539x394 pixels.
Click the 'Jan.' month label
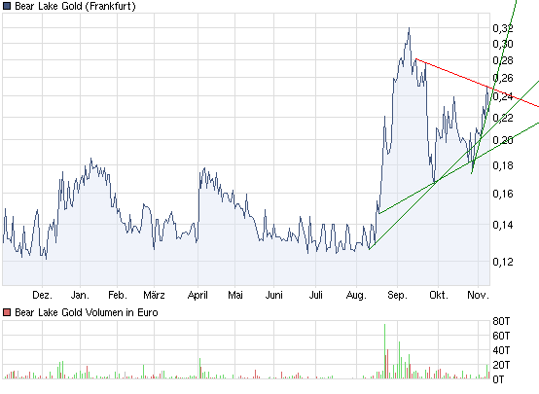[x=80, y=295]
